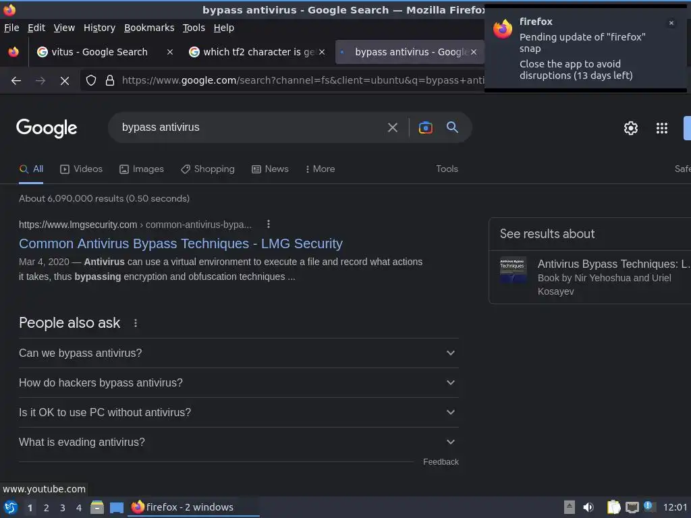Open the removable media eject tray icon
The image size is (691, 518).
(x=570, y=507)
